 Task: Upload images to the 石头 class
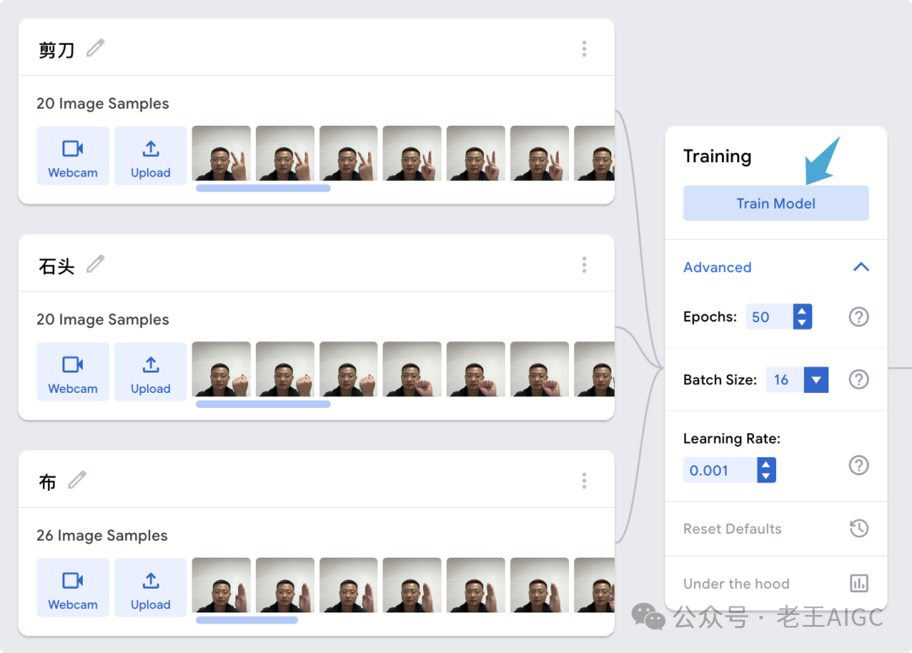point(150,372)
